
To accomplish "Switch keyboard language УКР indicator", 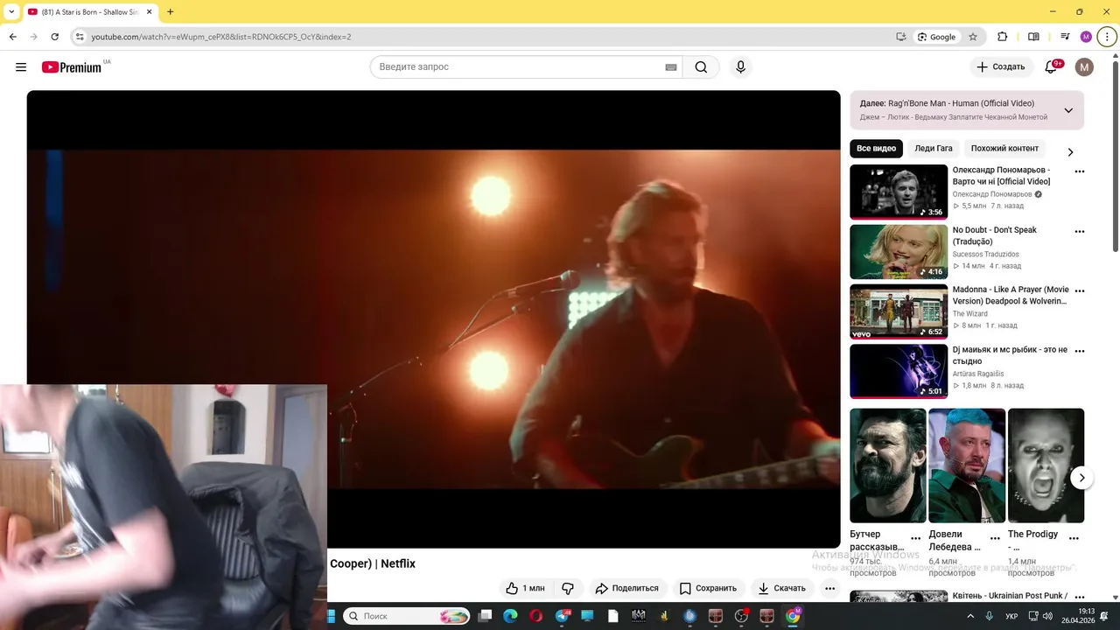I will coord(1011,616).
